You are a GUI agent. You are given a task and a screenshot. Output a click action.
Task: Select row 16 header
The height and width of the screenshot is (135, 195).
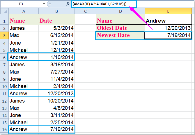4,129
